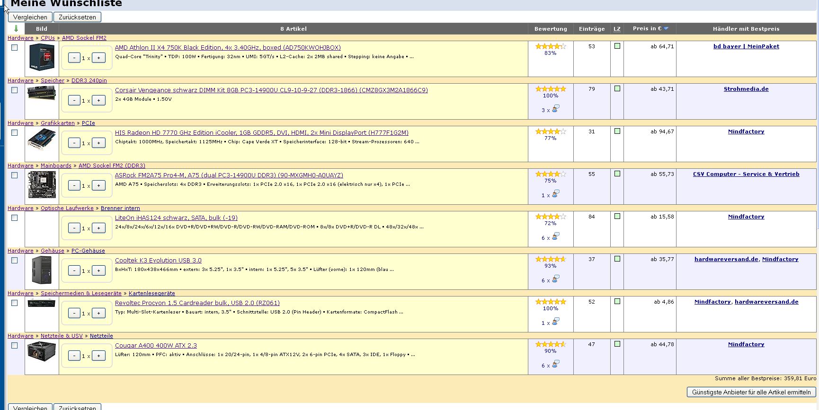Viewport: 819px width, 410px height.
Task: Open the Cooltek K3 case thumbnail
Action: tap(42, 270)
